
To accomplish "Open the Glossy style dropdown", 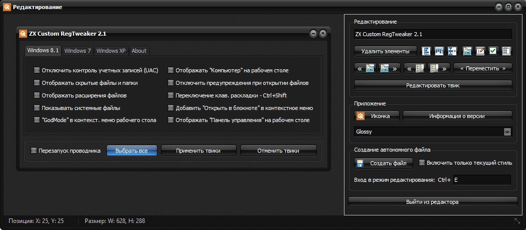I will point(507,132).
